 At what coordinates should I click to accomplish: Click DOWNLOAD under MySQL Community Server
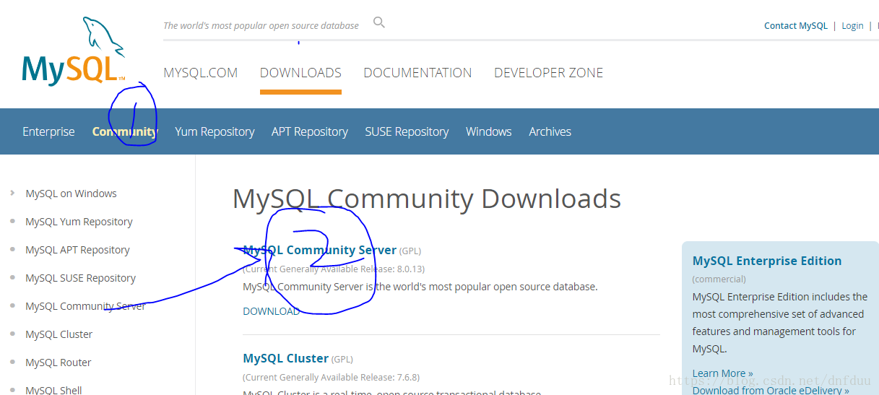(271, 311)
